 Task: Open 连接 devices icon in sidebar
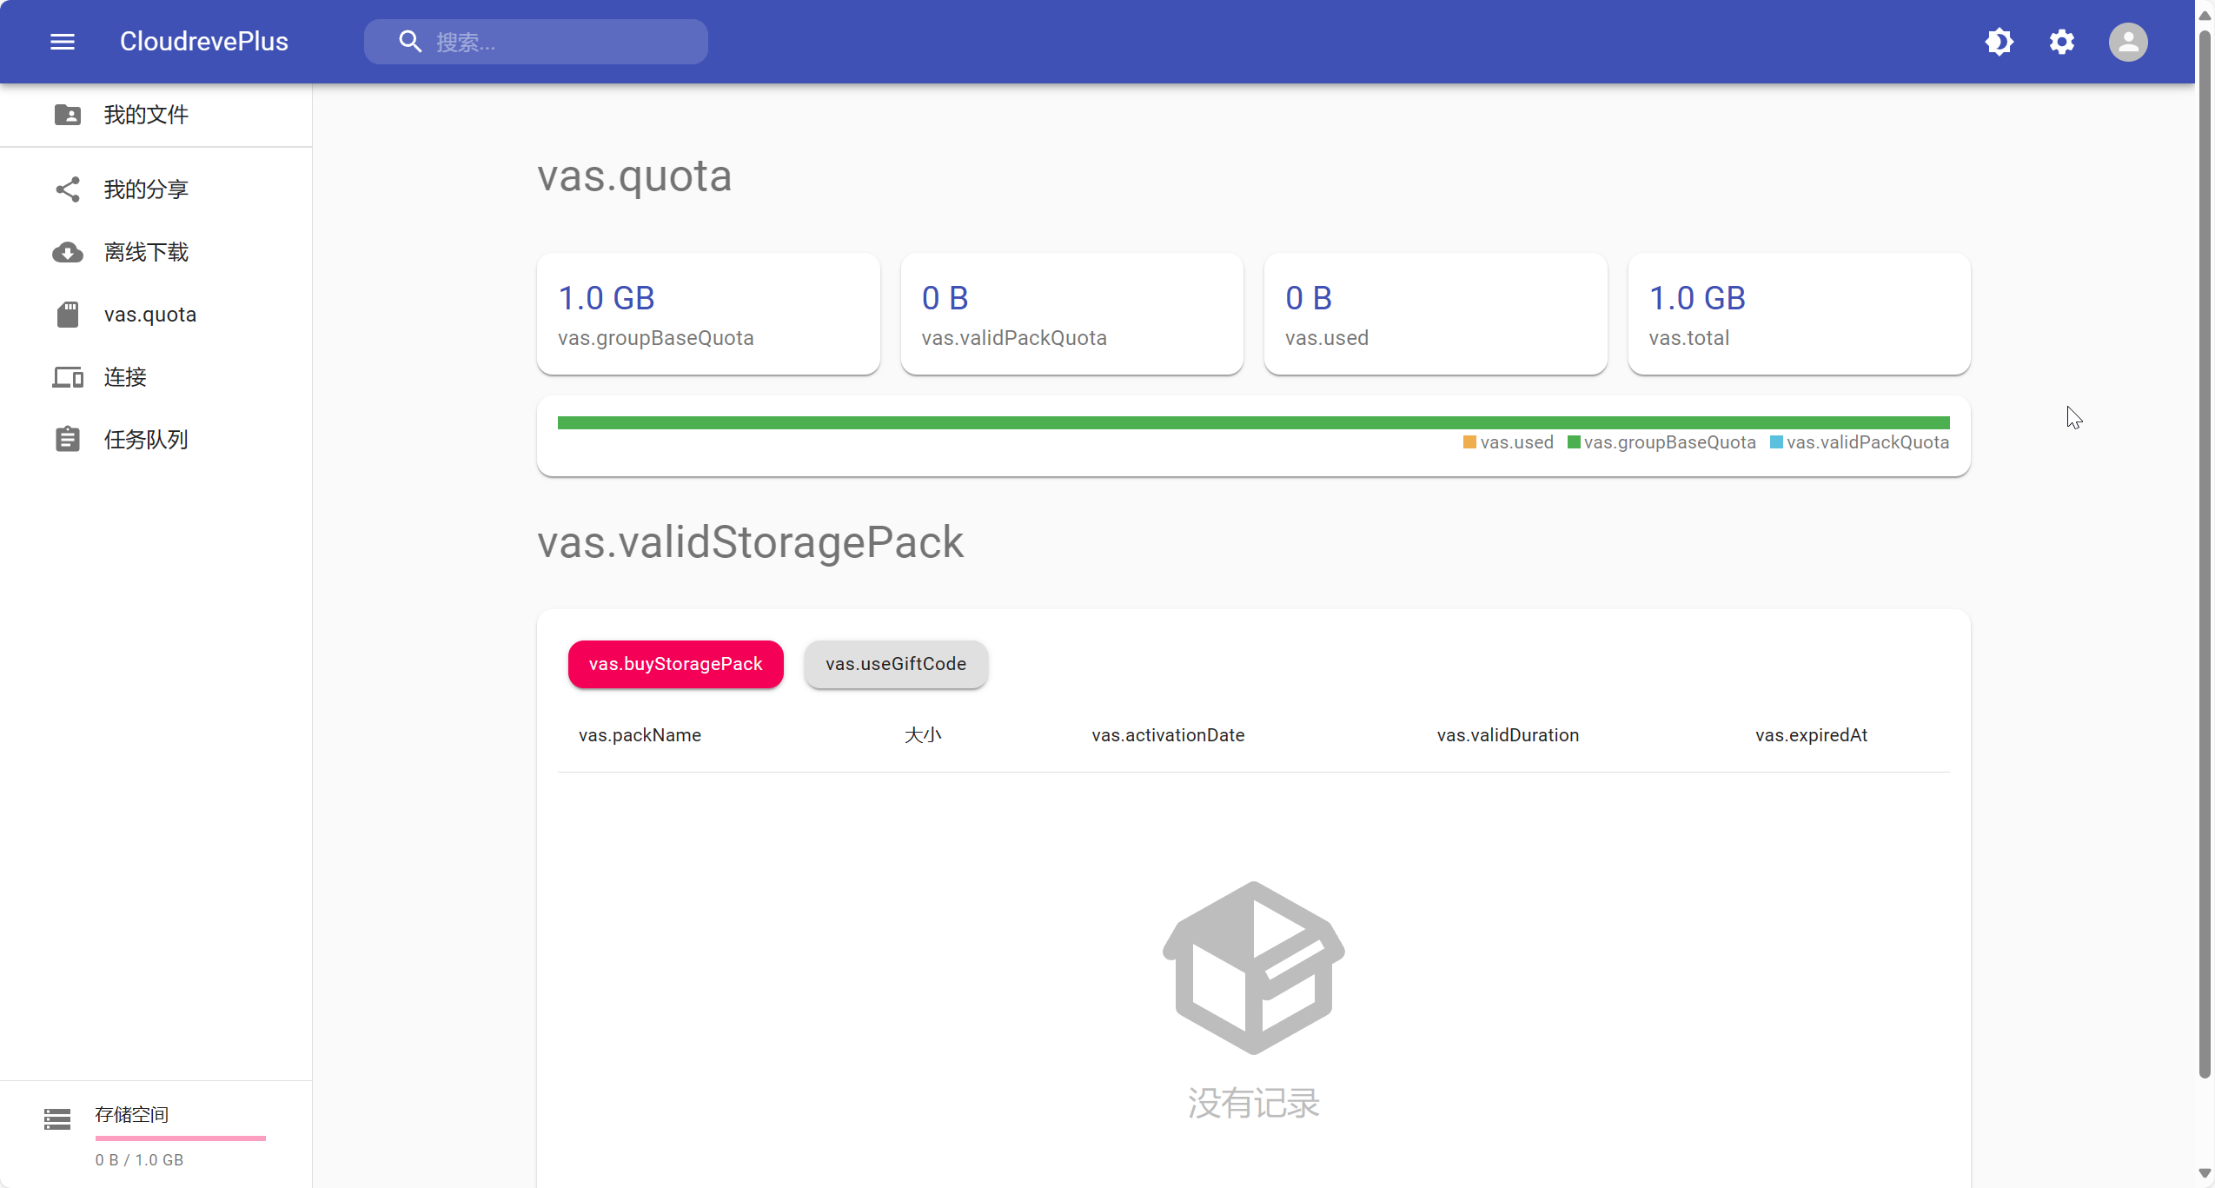(68, 377)
